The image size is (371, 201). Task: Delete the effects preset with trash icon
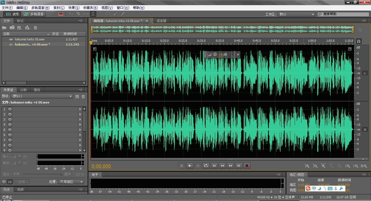83,96
